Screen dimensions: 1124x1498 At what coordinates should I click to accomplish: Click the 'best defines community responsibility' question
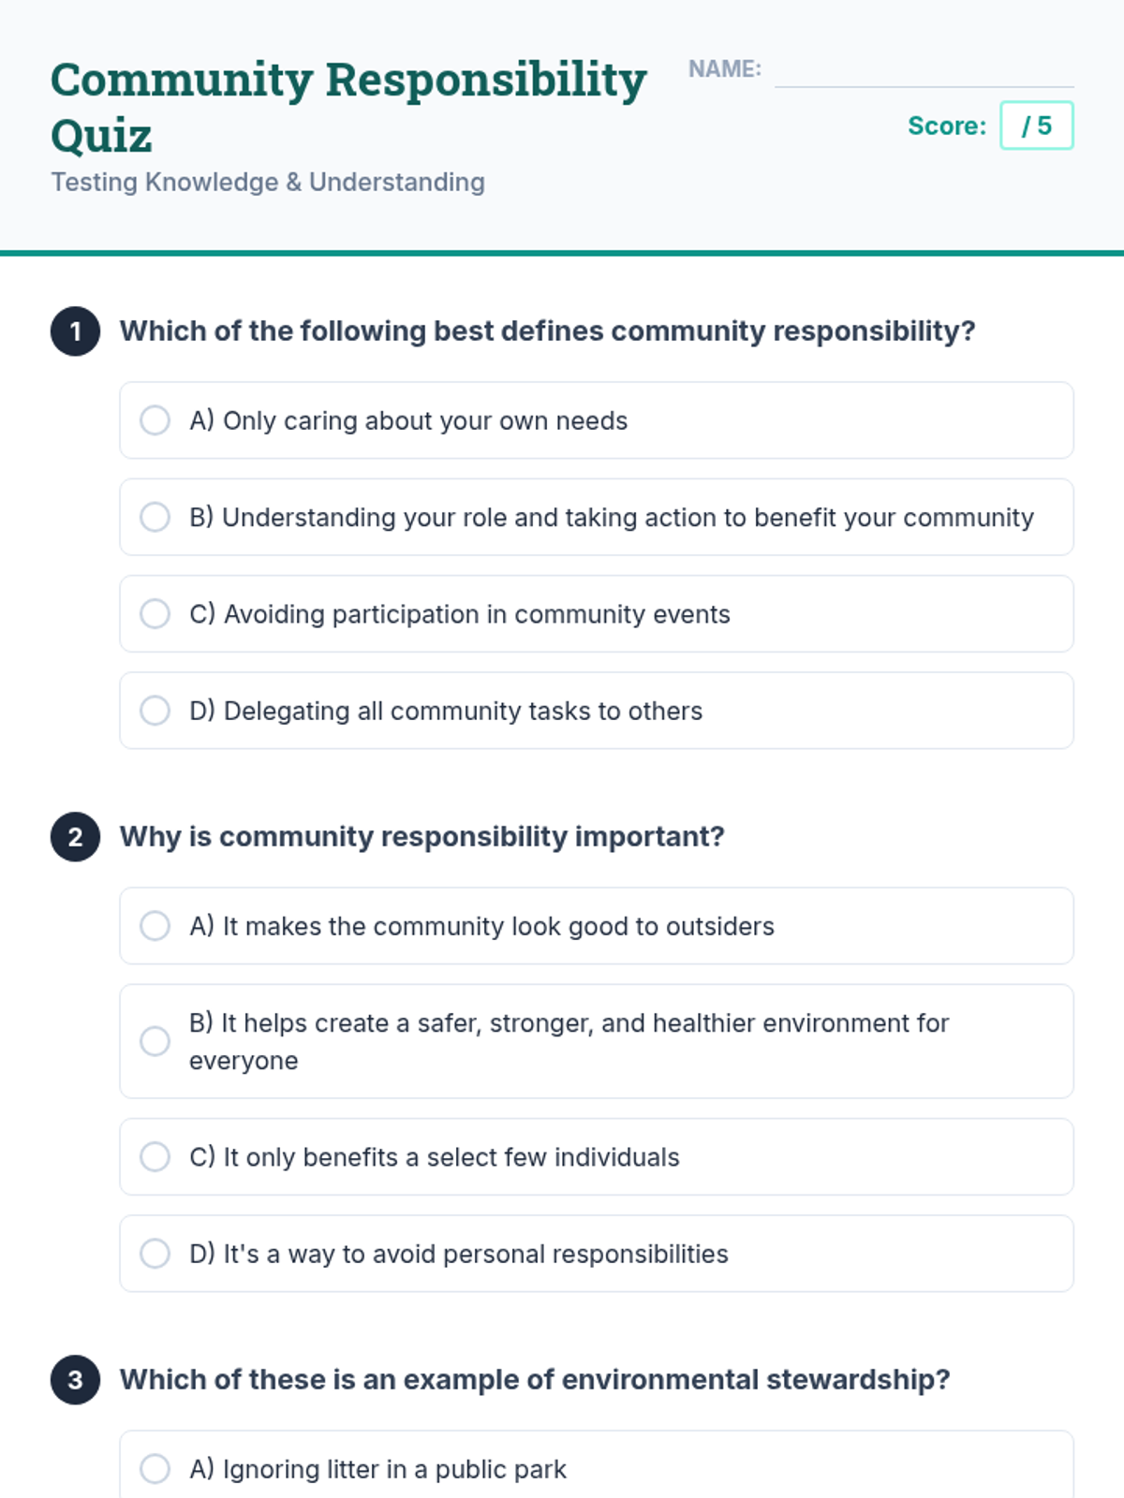click(548, 330)
